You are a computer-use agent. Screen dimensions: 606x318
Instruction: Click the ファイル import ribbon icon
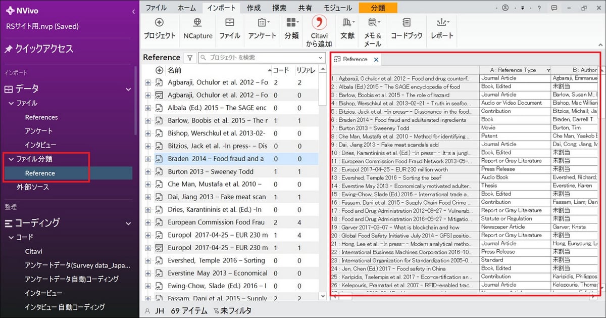[x=230, y=23]
